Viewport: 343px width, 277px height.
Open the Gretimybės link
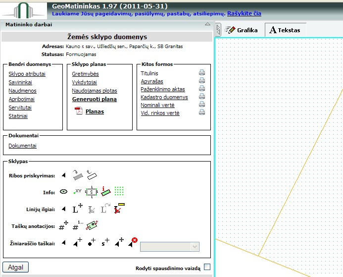[x=85, y=74]
